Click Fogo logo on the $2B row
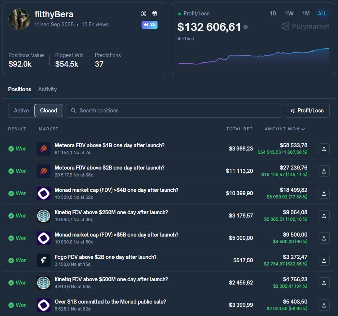This screenshot has height=316, width=338. pyautogui.click(x=44, y=260)
